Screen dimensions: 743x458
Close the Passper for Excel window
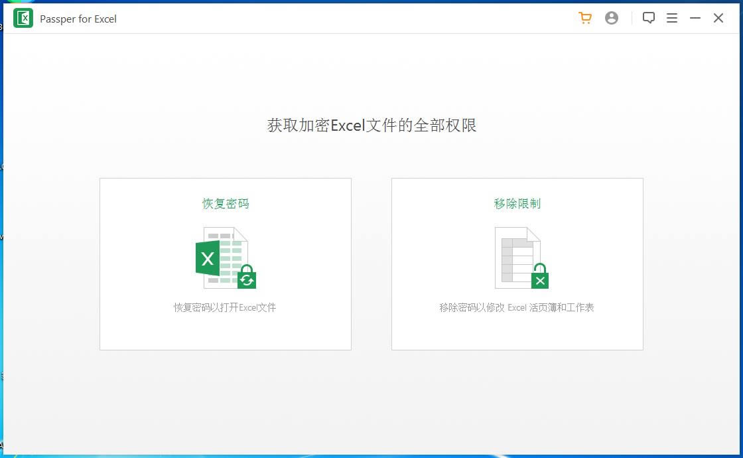pos(718,18)
